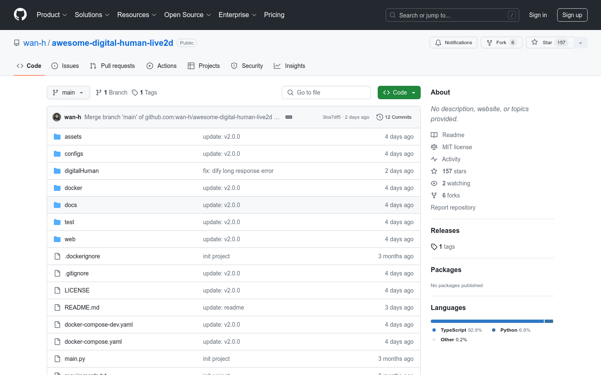601x375 pixels.
Task: Click the languages bar TypeScript segment
Action: coord(487,321)
